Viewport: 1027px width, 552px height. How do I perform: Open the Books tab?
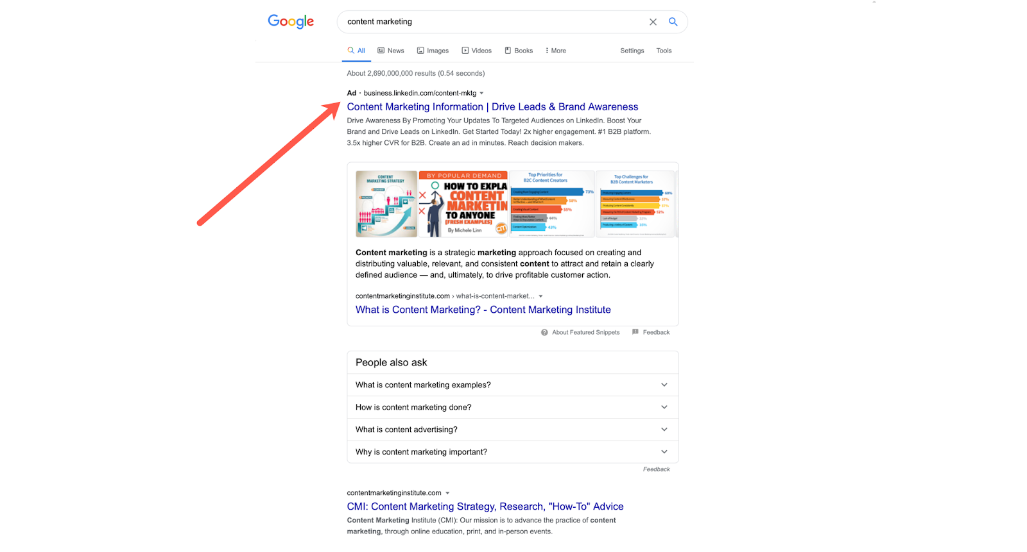(x=519, y=51)
